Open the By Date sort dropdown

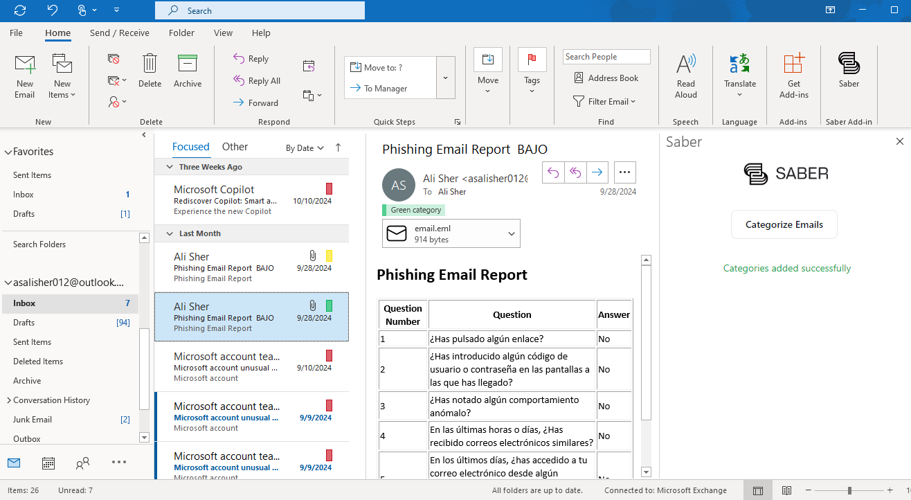point(305,148)
